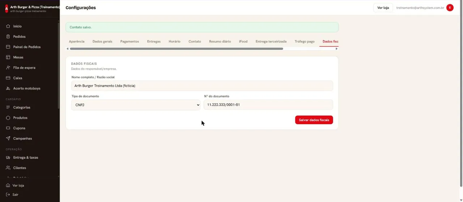Viewport: 463px width, 202px height.
Task: Open the Pagamentos tab
Action: tap(129, 42)
